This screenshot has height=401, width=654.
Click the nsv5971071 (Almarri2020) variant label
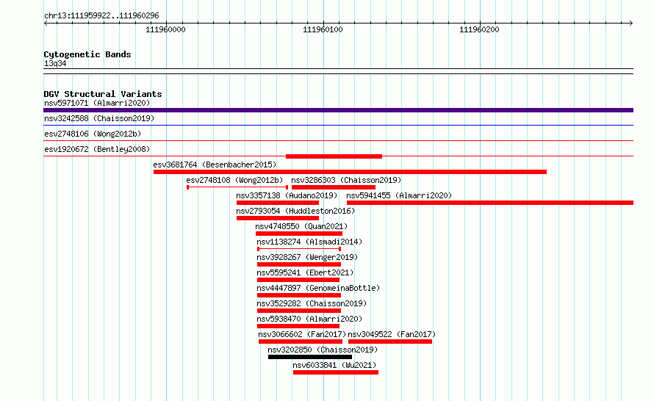pyautogui.click(x=97, y=103)
